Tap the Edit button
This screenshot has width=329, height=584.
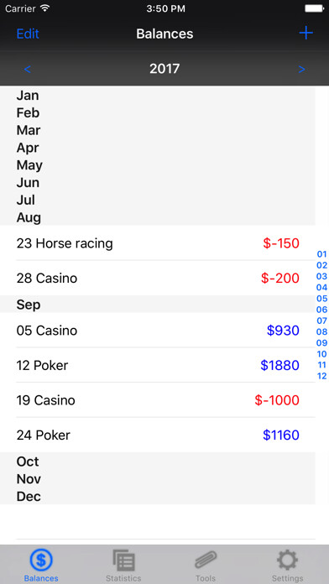pos(28,34)
